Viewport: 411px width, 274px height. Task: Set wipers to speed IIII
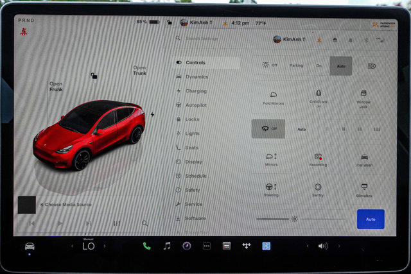point(377,129)
